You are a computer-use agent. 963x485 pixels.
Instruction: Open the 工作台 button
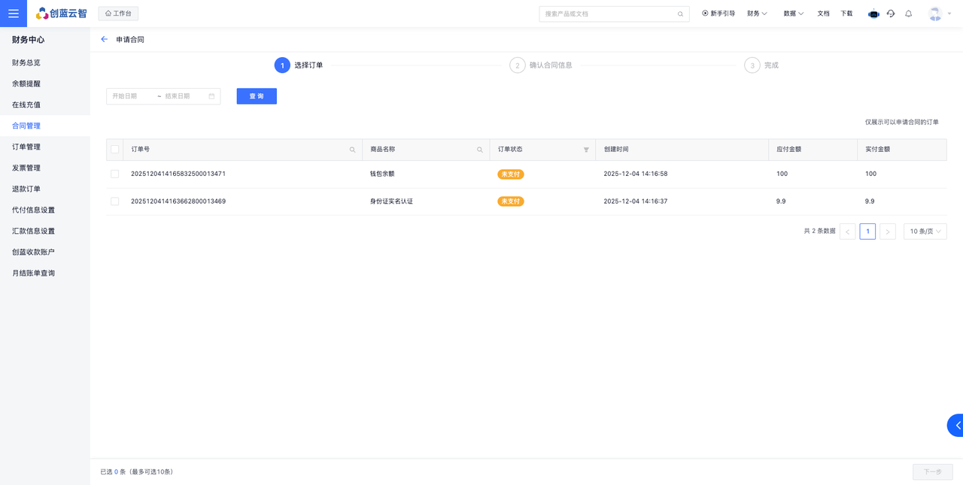tap(118, 14)
